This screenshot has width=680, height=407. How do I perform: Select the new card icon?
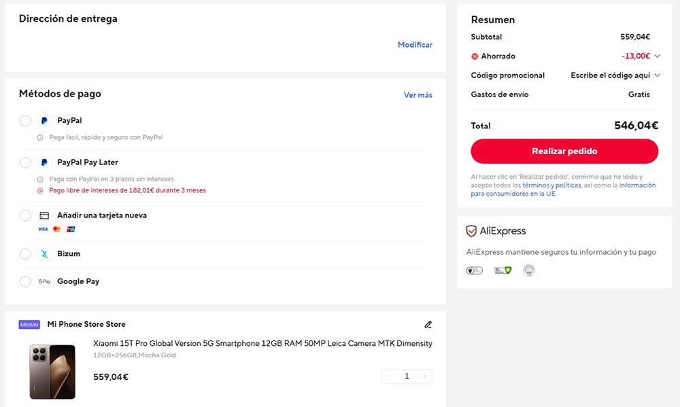[x=44, y=215]
